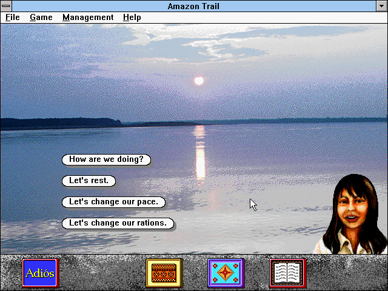The image size is (388, 291).
Task: Open the diamond-pattern blue tile icon
Action: [x=226, y=273]
